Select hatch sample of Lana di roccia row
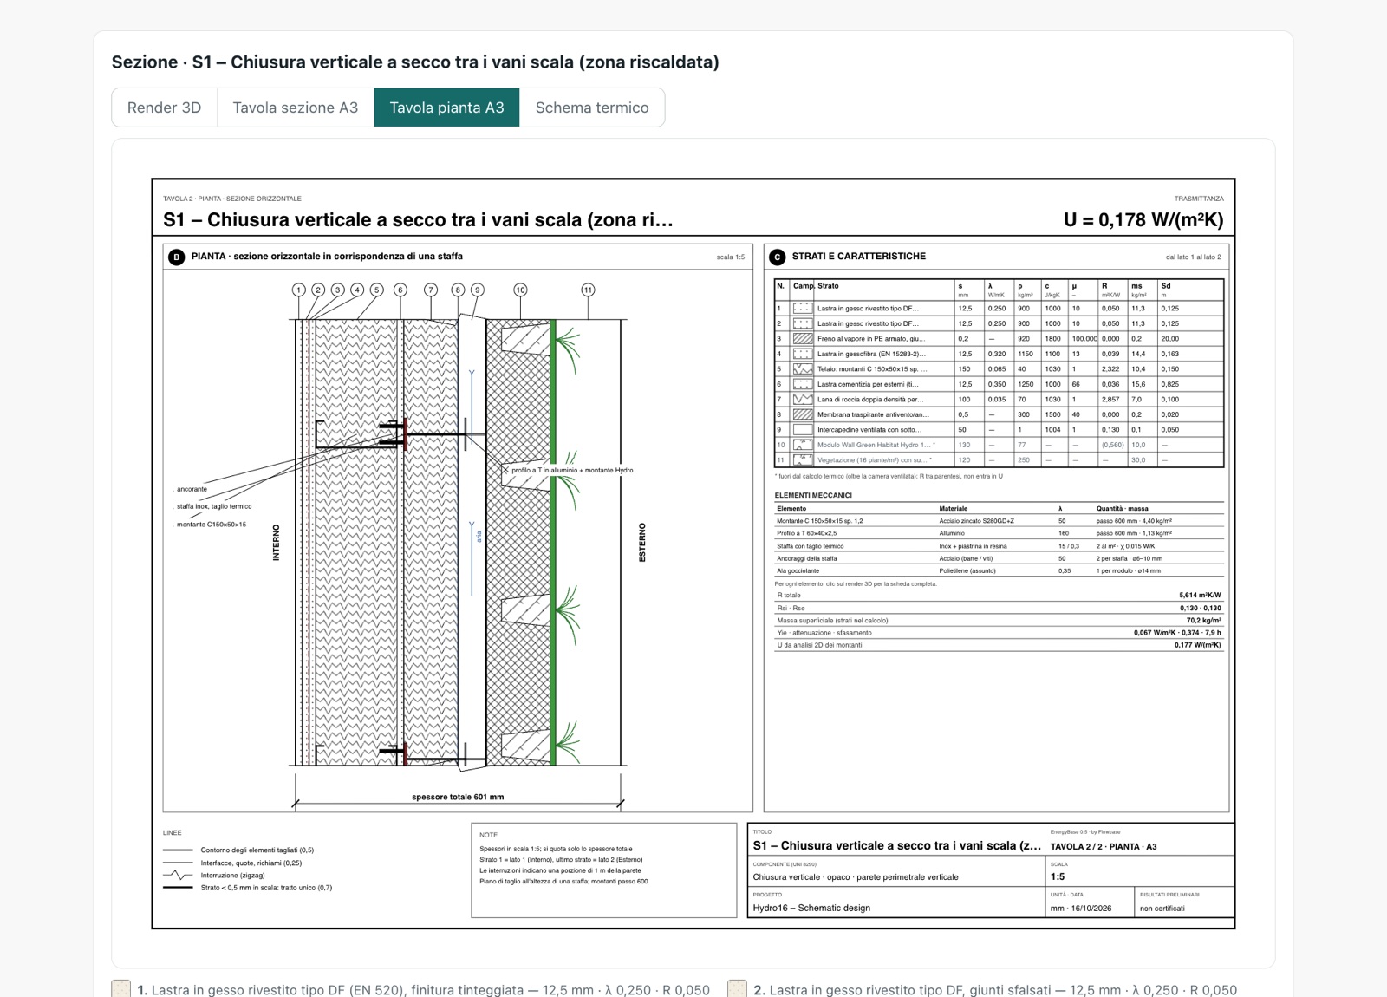Image resolution: width=1387 pixels, height=997 pixels. pyautogui.click(x=803, y=400)
